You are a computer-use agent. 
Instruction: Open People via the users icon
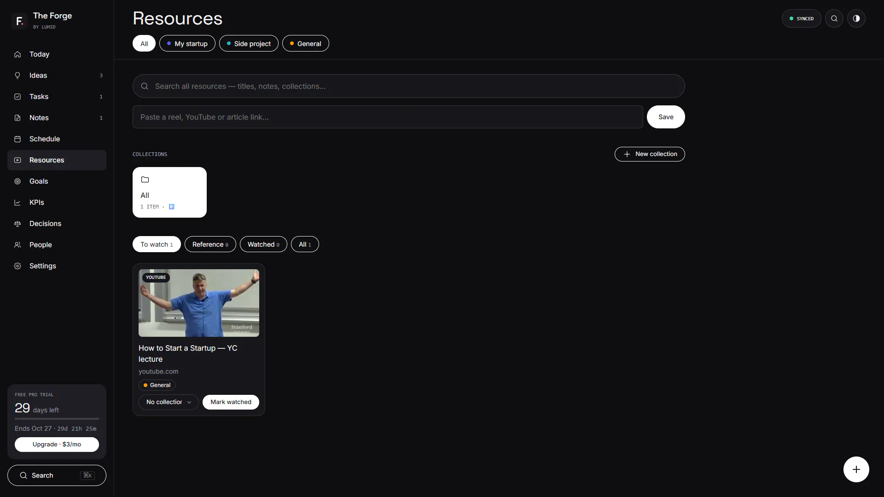click(x=17, y=245)
